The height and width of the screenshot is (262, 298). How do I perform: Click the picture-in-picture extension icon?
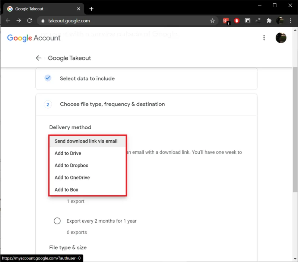click(x=247, y=21)
